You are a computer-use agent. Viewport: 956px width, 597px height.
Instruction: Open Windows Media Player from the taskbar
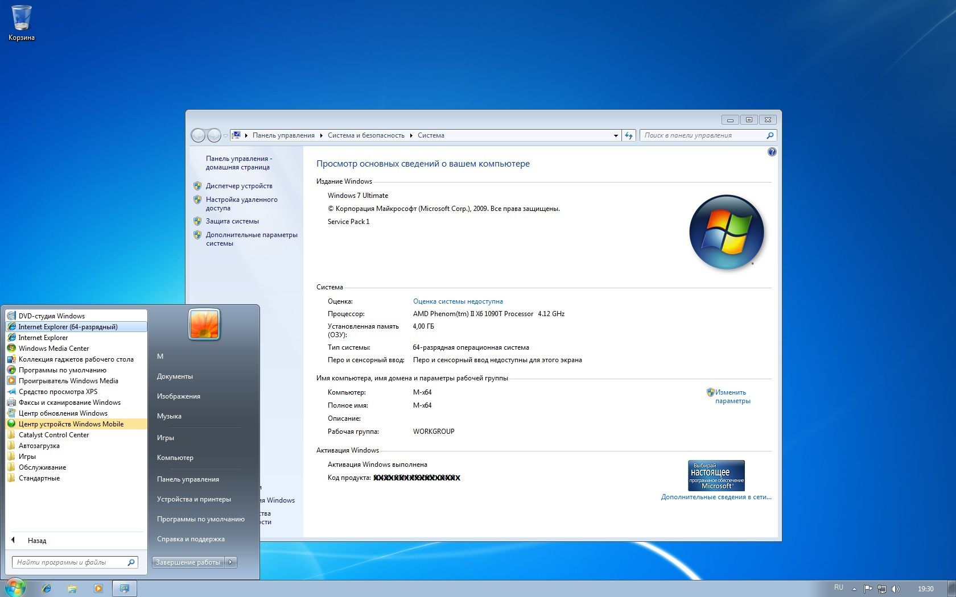(98, 589)
